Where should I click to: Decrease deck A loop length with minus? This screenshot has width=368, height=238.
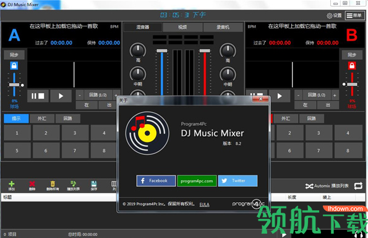80,95
